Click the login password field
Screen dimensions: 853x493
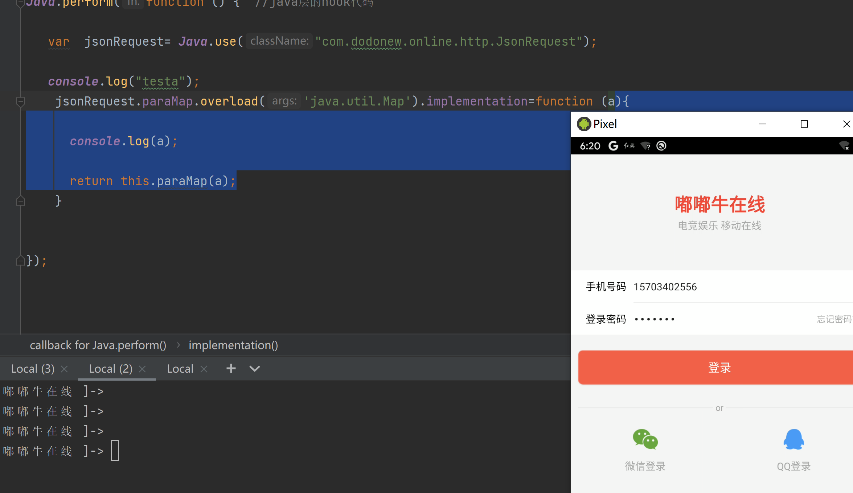pyautogui.click(x=722, y=319)
